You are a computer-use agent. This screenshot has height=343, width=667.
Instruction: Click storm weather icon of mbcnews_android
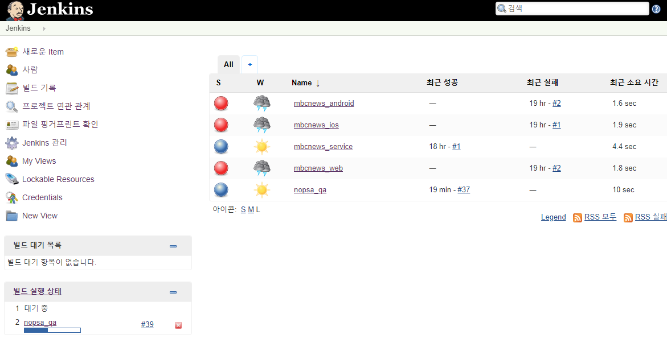click(x=261, y=104)
